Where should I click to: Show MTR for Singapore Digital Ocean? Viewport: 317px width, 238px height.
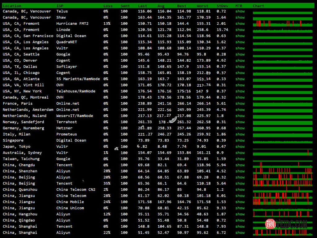tap(240, 140)
